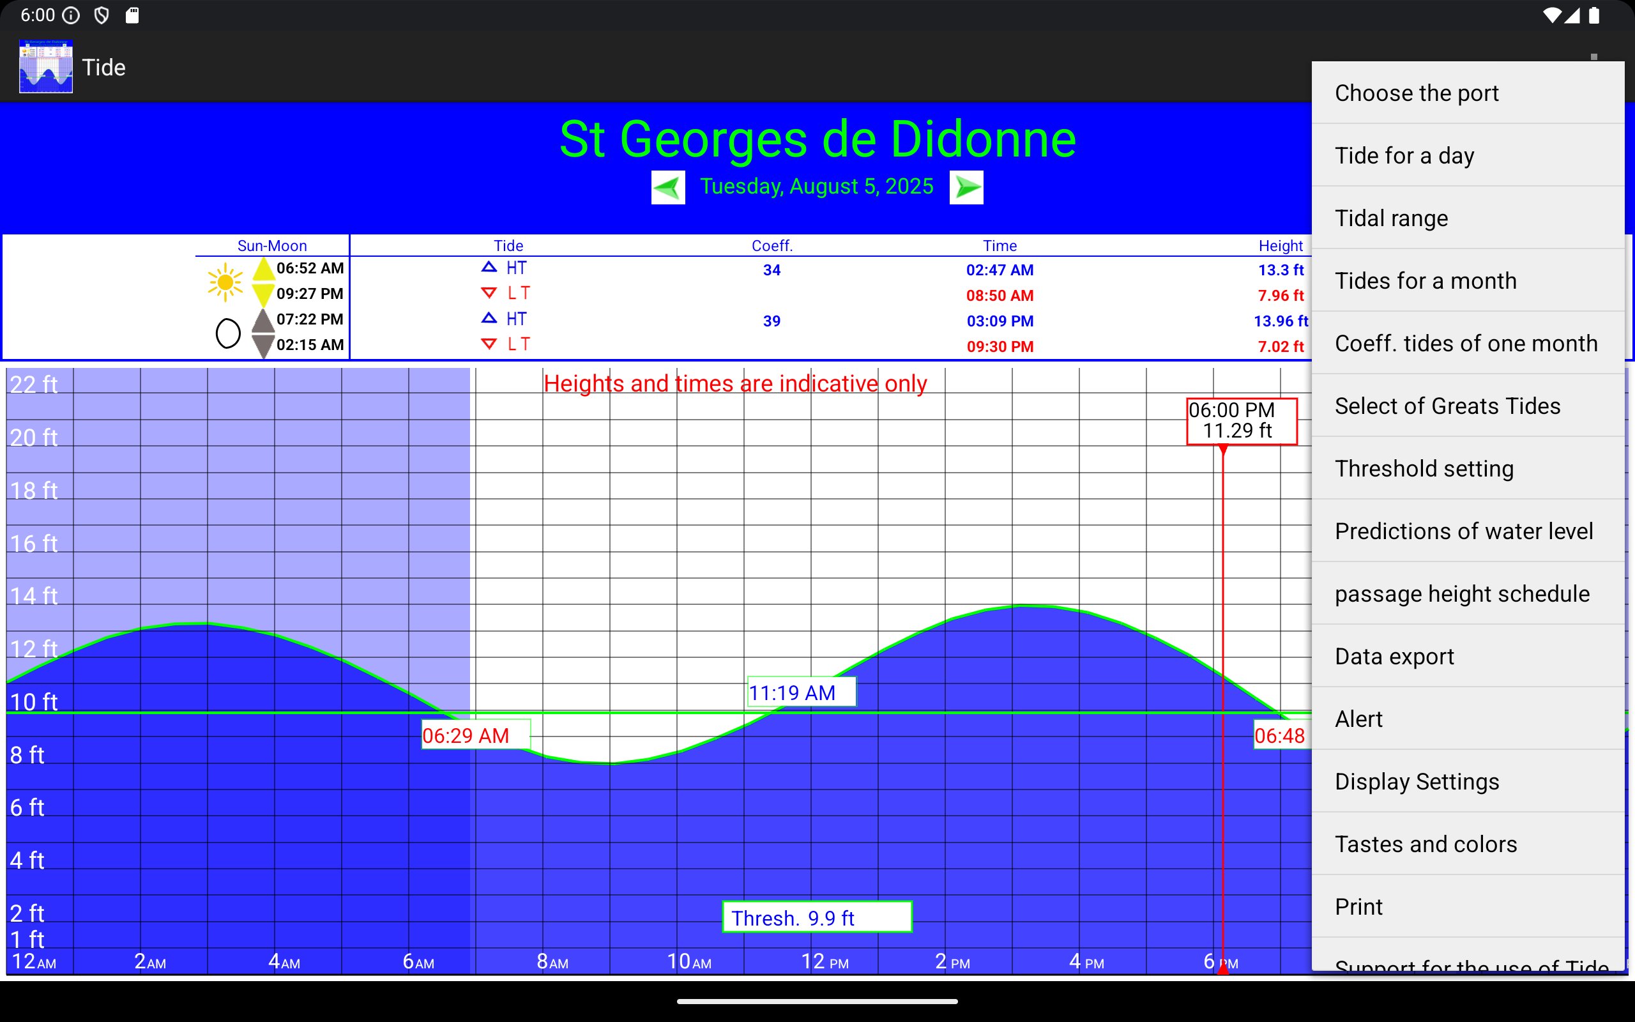Tap the yellow sunrise up-triangle icon

[263, 269]
